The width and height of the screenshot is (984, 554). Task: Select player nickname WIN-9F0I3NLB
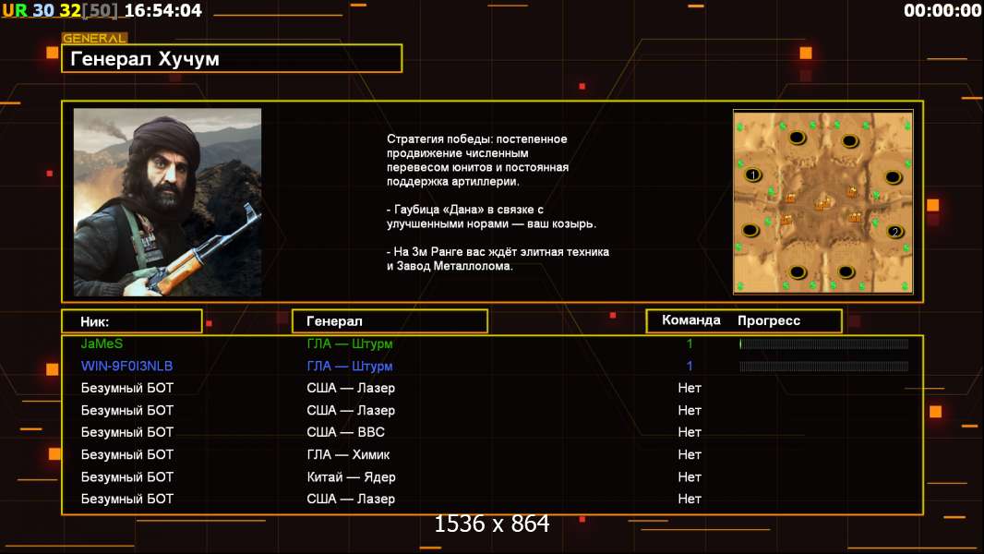(126, 366)
